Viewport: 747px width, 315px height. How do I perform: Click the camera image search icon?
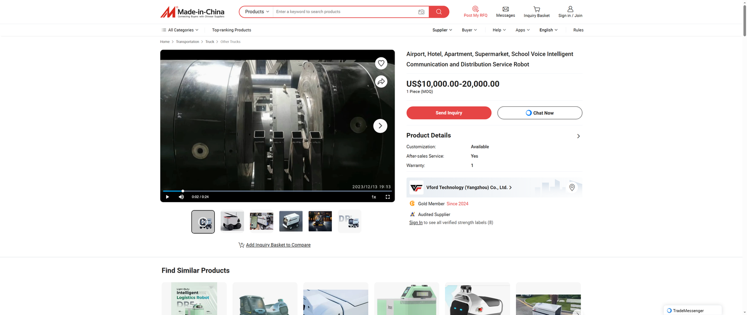[421, 12]
